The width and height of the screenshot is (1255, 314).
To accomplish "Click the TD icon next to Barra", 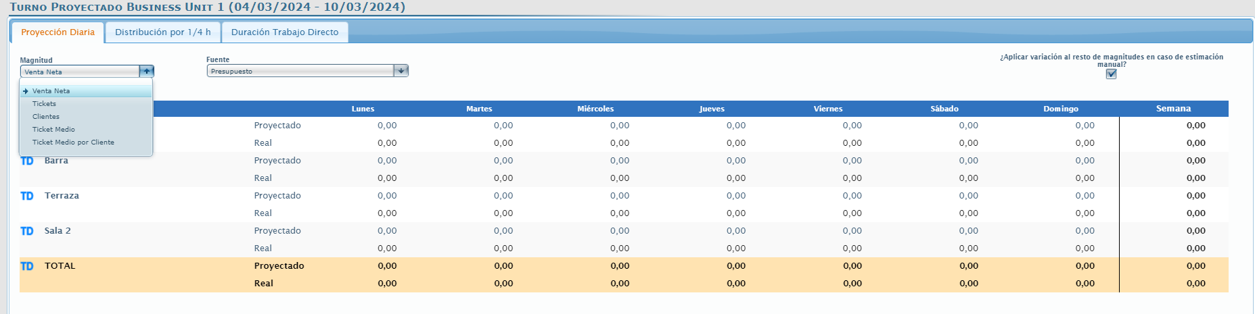I will pos(27,161).
